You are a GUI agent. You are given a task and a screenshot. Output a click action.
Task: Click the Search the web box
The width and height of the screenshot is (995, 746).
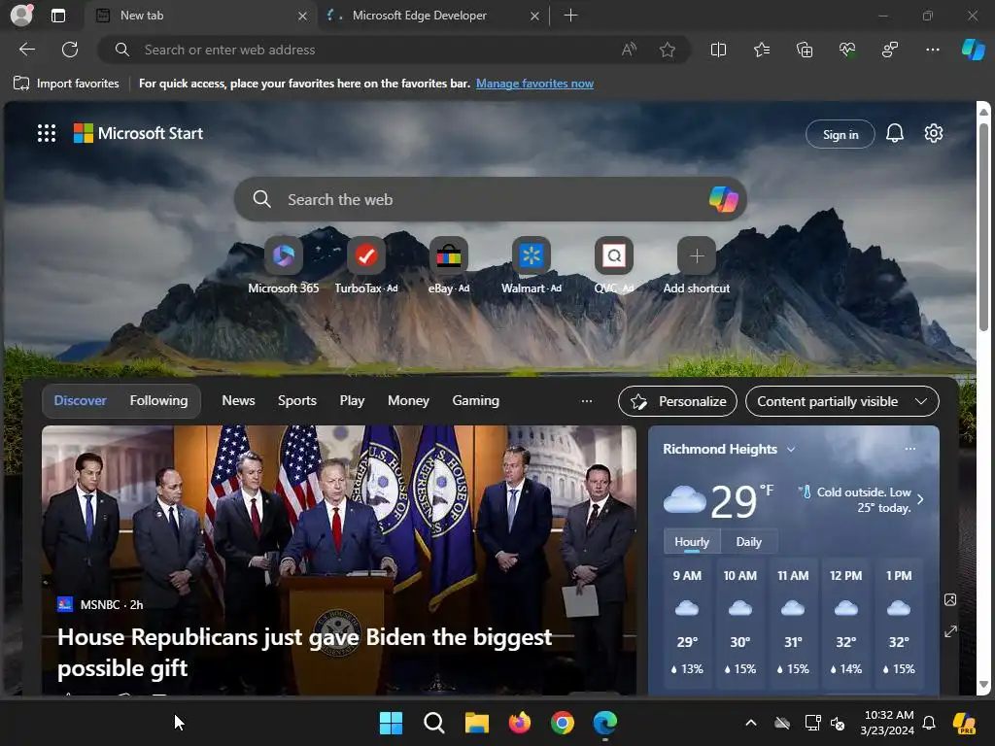pos(490,199)
